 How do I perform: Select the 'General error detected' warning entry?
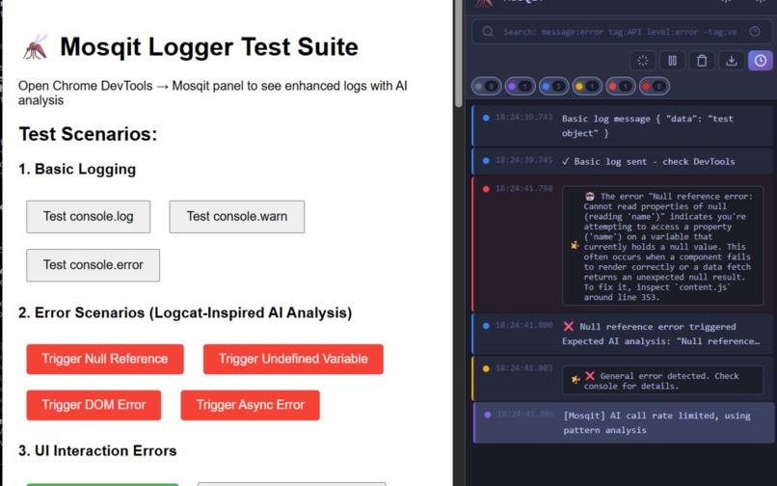[623, 378]
